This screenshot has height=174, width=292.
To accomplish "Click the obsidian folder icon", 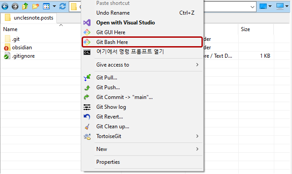I will click(x=7, y=47).
